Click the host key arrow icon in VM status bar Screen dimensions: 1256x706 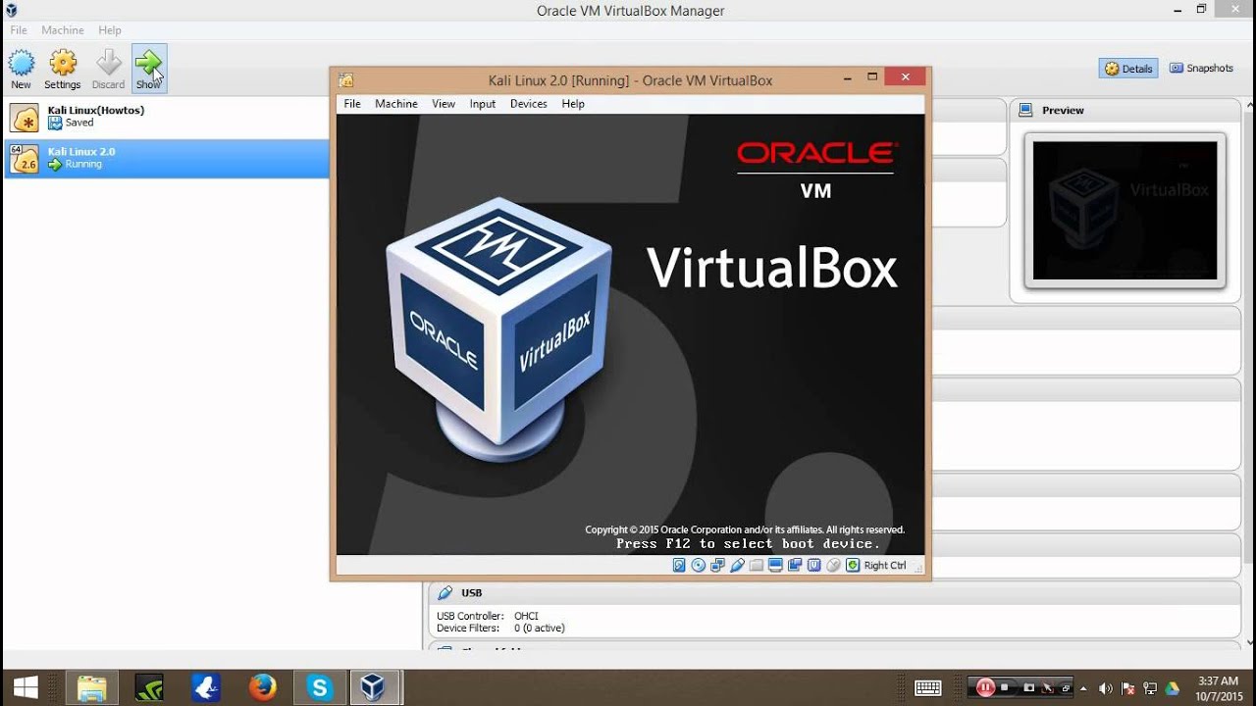click(x=853, y=565)
